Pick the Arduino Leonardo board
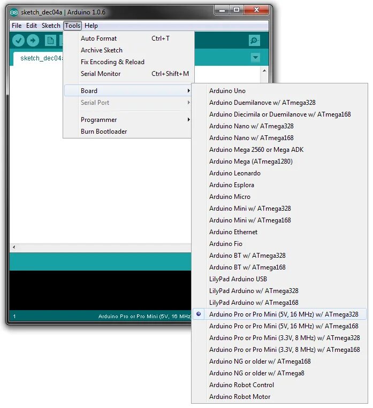 pyautogui.click(x=279, y=173)
